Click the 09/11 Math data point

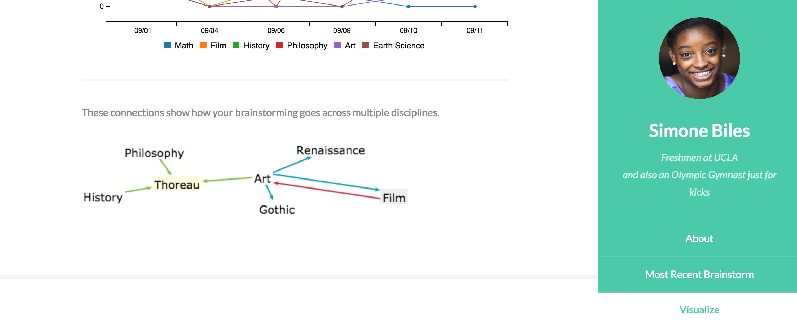pyautogui.click(x=475, y=7)
